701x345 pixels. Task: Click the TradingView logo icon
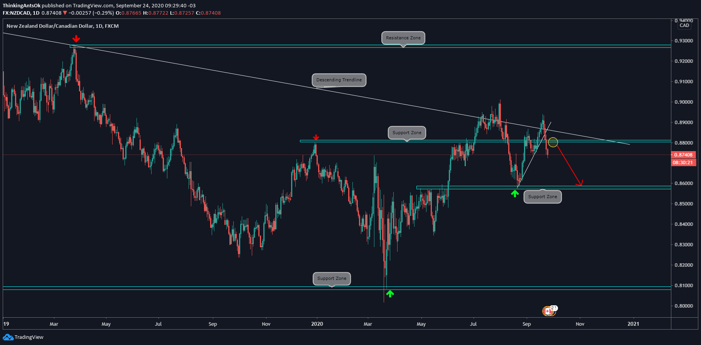8,337
